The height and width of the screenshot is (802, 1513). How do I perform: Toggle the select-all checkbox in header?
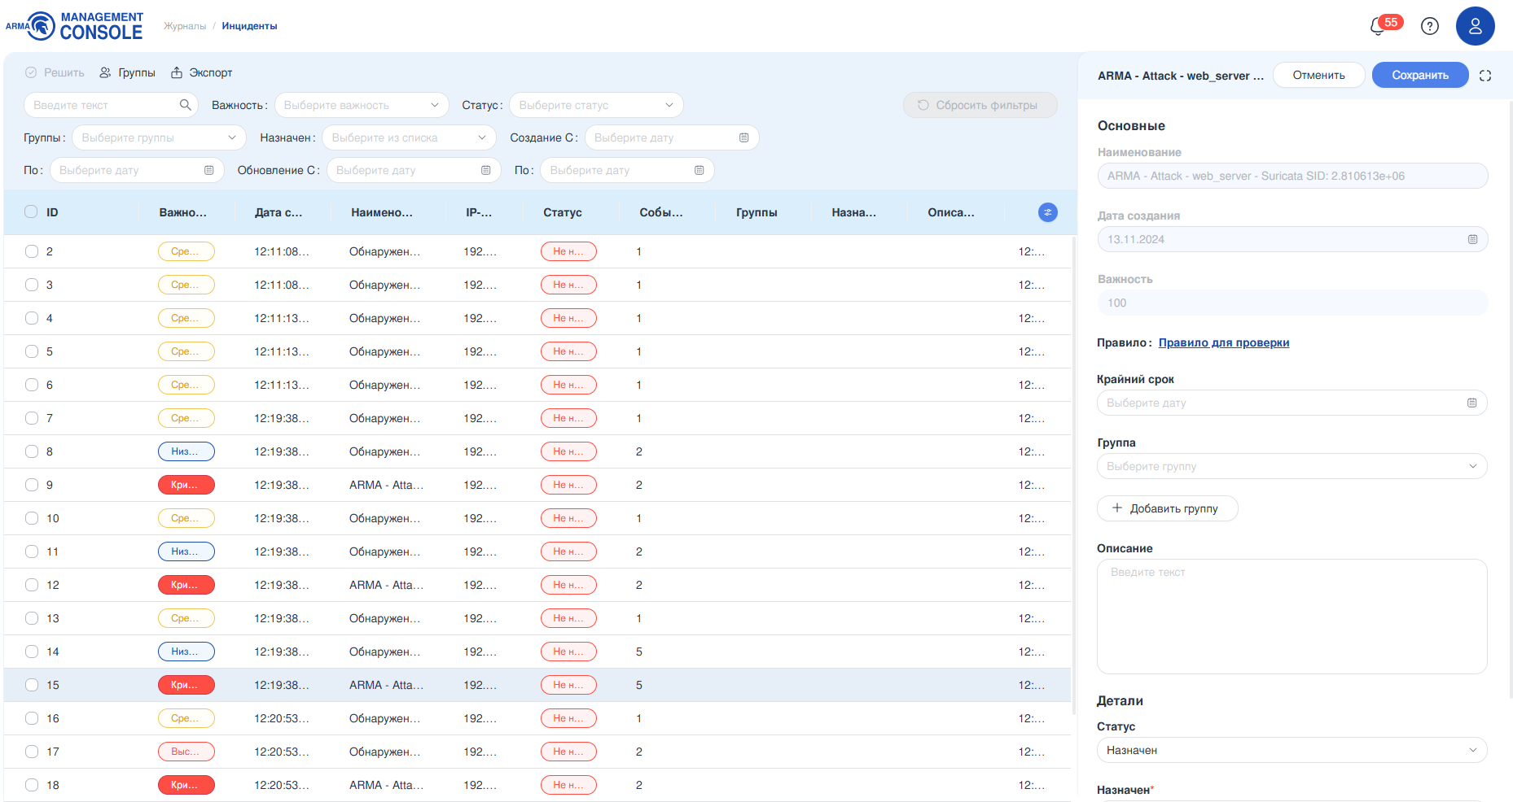(31, 212)
